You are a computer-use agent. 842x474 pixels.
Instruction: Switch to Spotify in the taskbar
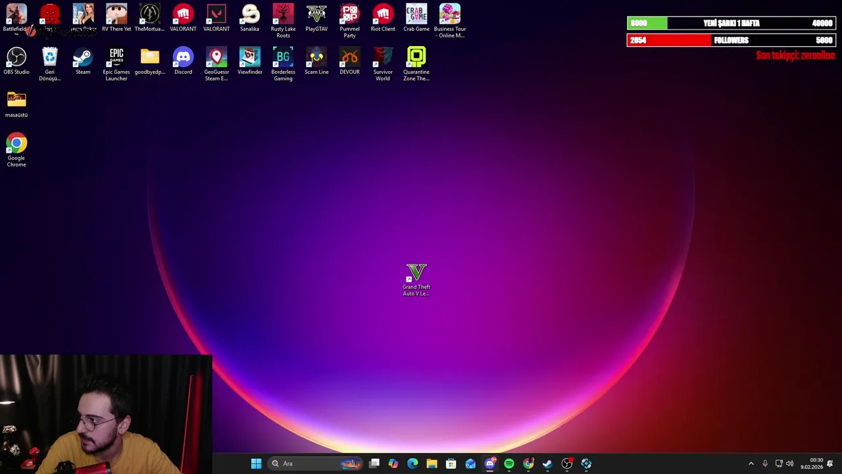509,463
